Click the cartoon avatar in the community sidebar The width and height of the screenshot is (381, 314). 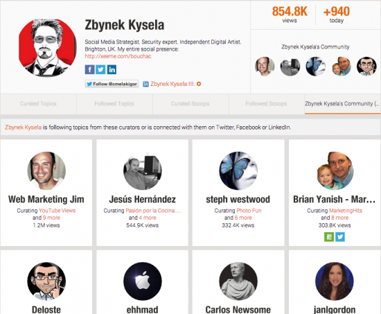tap(366, 67)
